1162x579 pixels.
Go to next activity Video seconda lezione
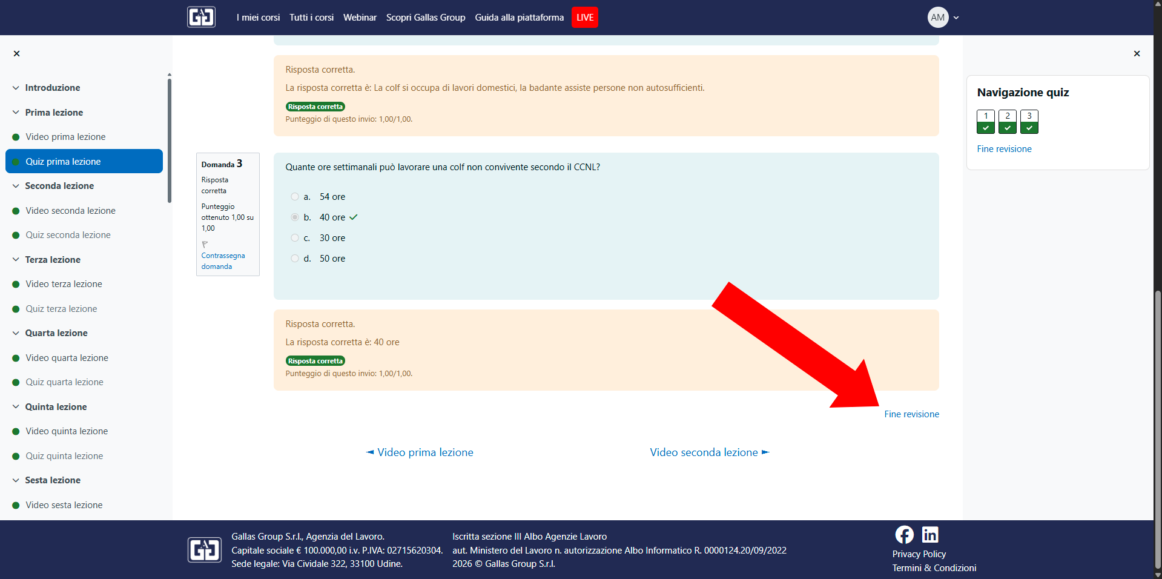point(708,452)
